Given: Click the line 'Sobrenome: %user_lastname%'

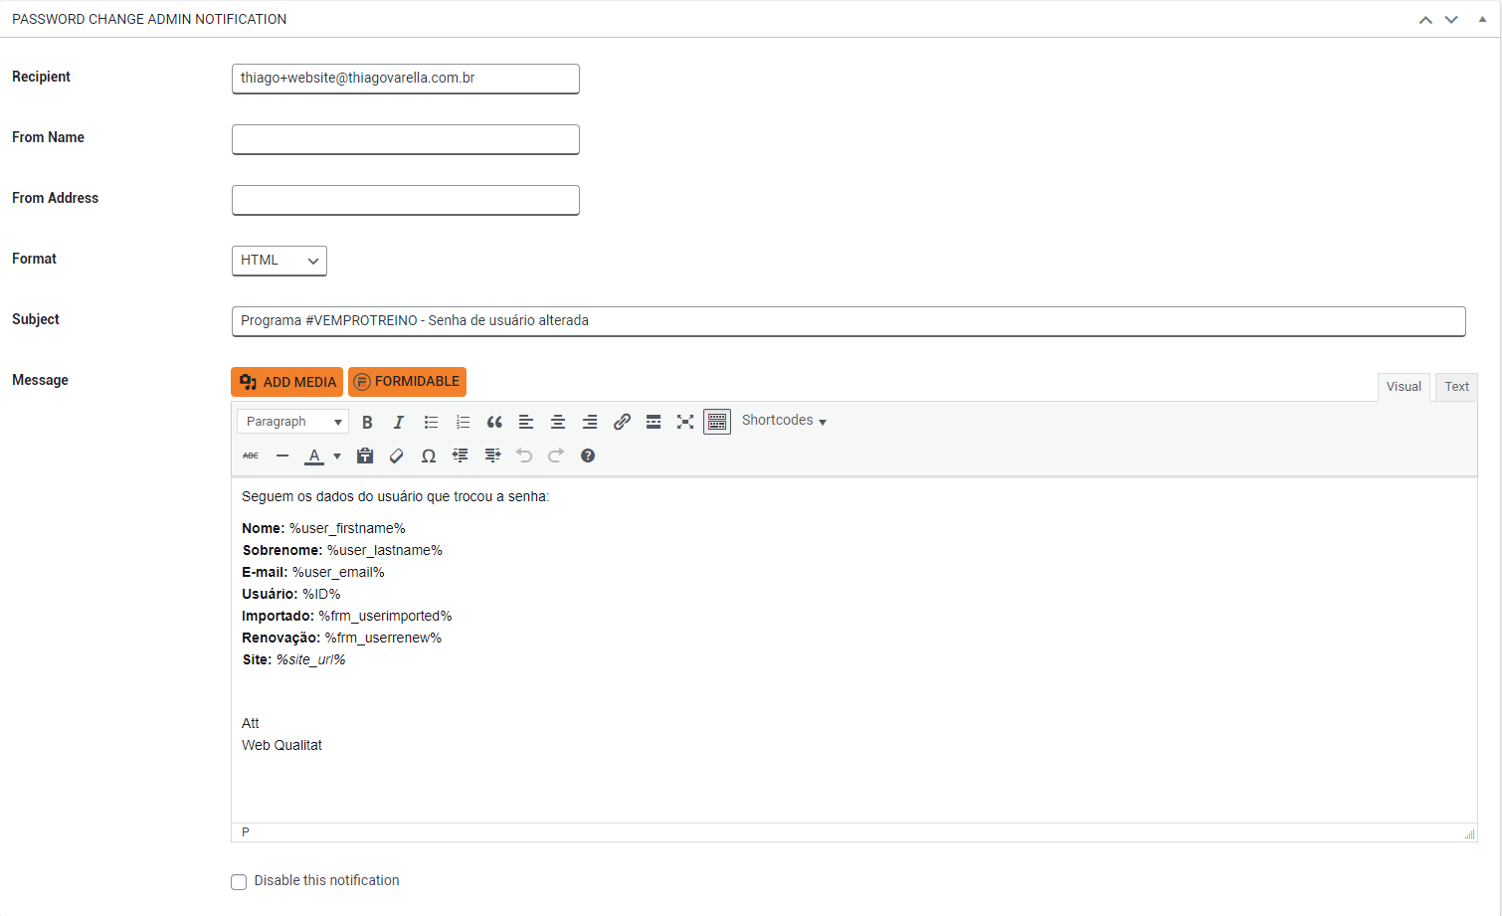Looking at the screenshot, I should click(x=342, y=550).
